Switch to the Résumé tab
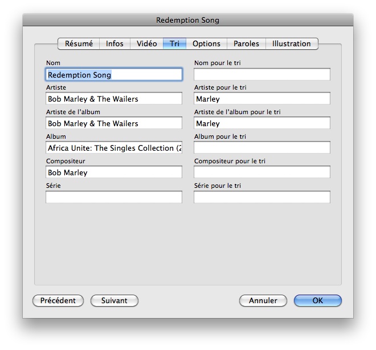Screen dimensions: 376x350 [79, 44]
